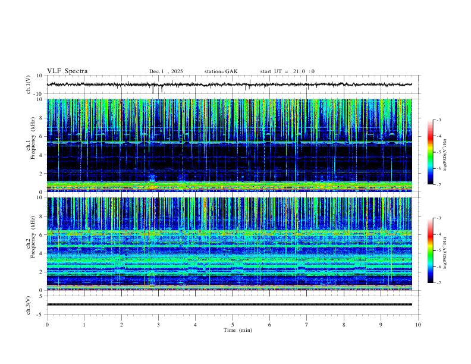Click the "5" tick on the time axis
Screen dimensions: 471x364
tap(233, 325)
